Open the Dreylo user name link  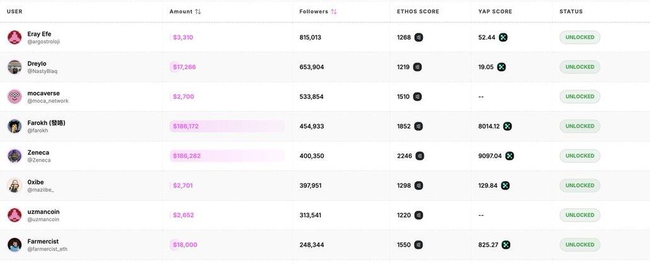point(37,63)
